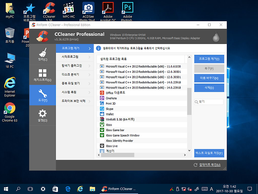Open the 휴지통 recycle bin icon

click(10, 36)
